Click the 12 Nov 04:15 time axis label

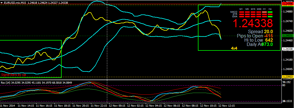tap(154, 105)
